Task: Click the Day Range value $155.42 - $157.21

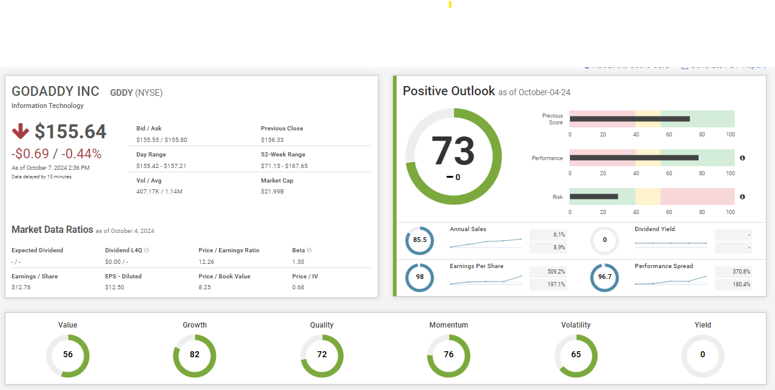Action: (x=161, y=166)
